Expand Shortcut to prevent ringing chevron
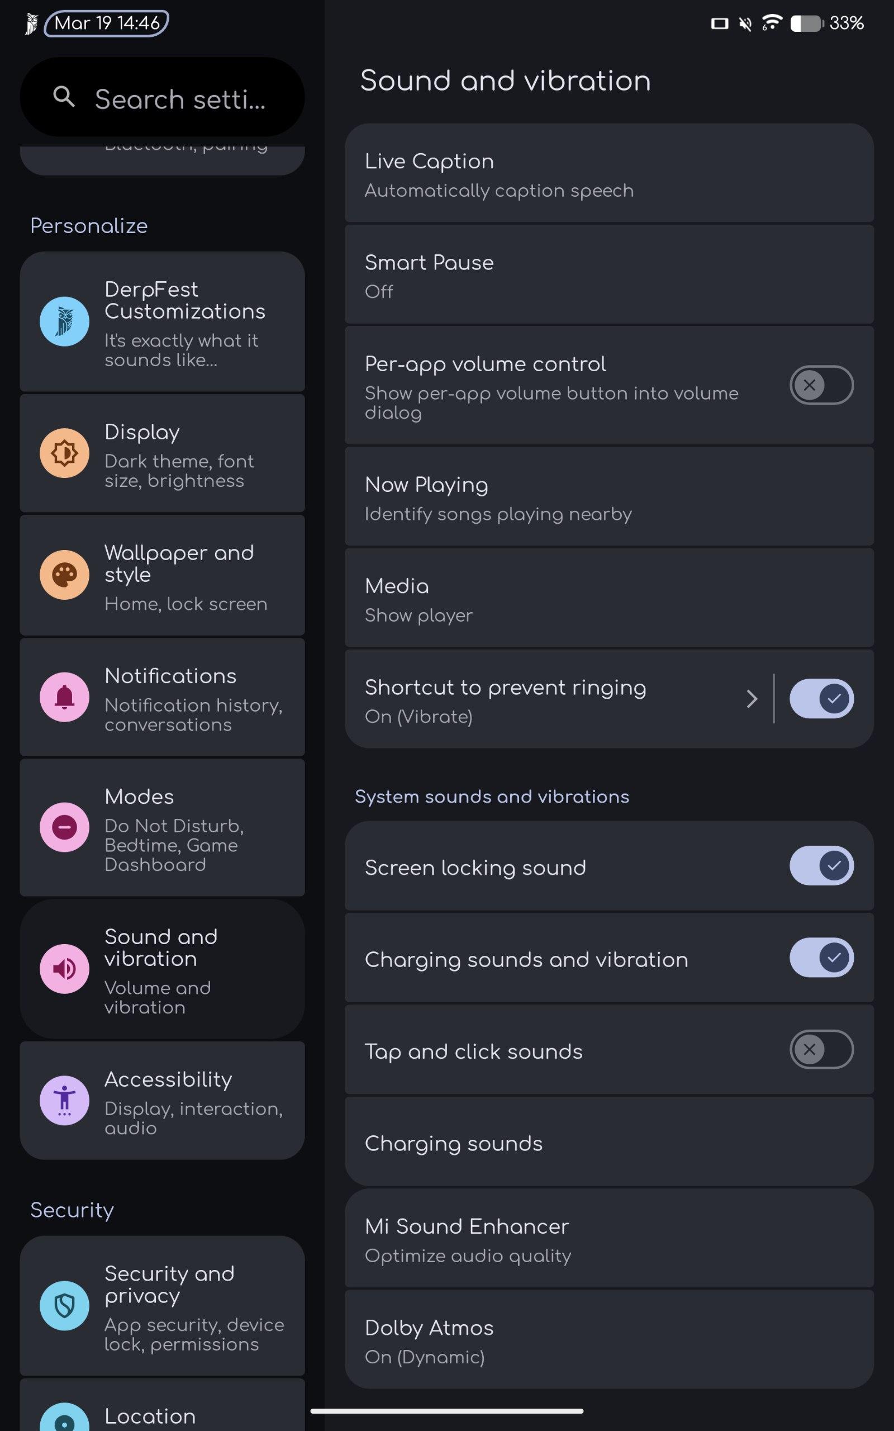The width and height of the screenshot is (894, 1431). (x=752, y=699)
